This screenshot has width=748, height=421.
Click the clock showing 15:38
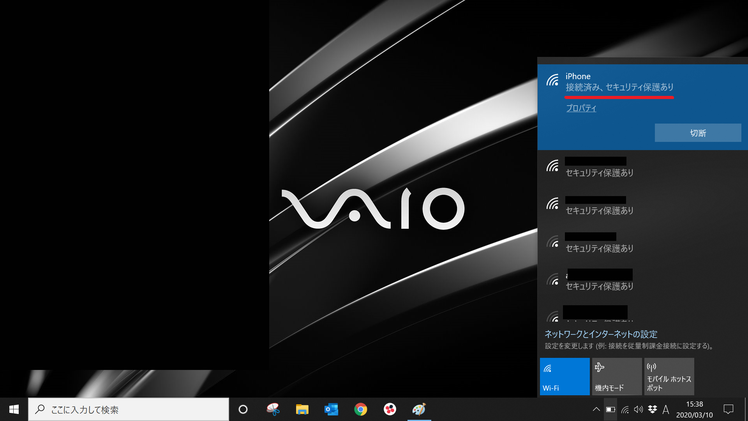point(694,404)
